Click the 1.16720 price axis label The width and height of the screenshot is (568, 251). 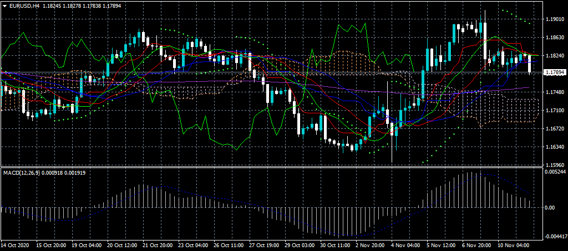coord(554,129)
